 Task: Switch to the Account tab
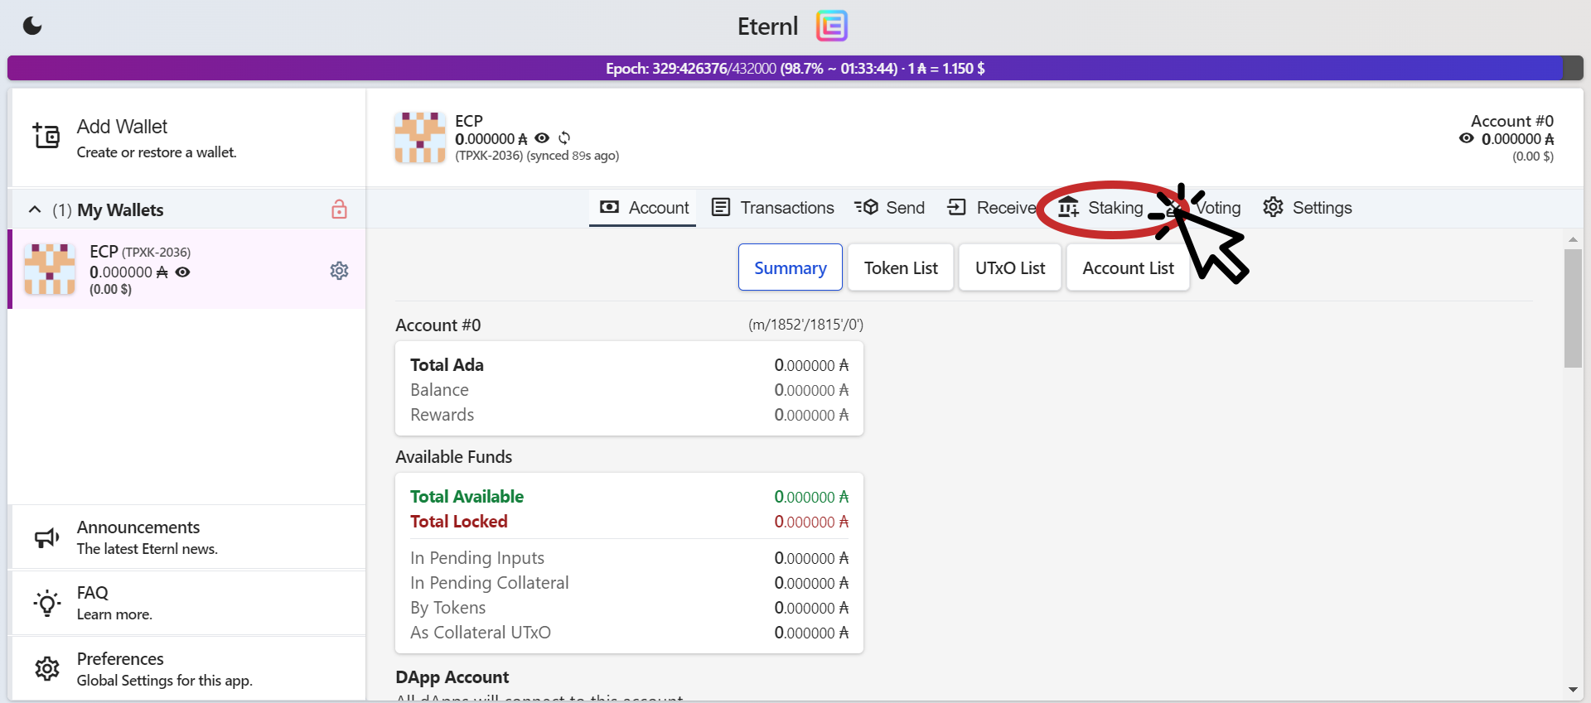click(643, 208)
